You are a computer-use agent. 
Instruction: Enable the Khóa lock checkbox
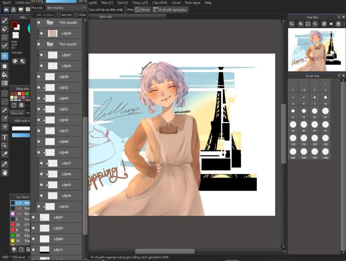[x=76, y=15]
